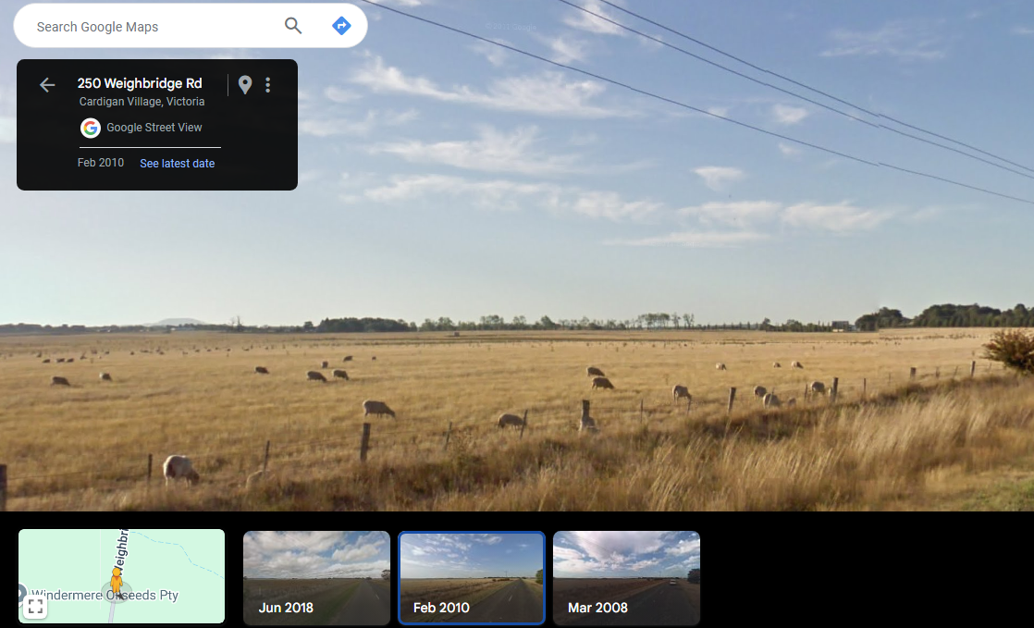Click the Search Google Maps input field

153,27
